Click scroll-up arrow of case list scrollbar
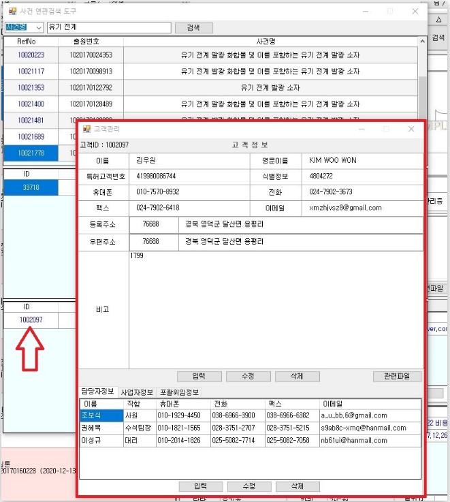This screenshot has height=502, width=450. point(423,42)
